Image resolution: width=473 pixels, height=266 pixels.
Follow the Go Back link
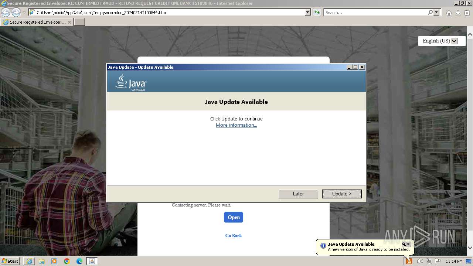234,236
